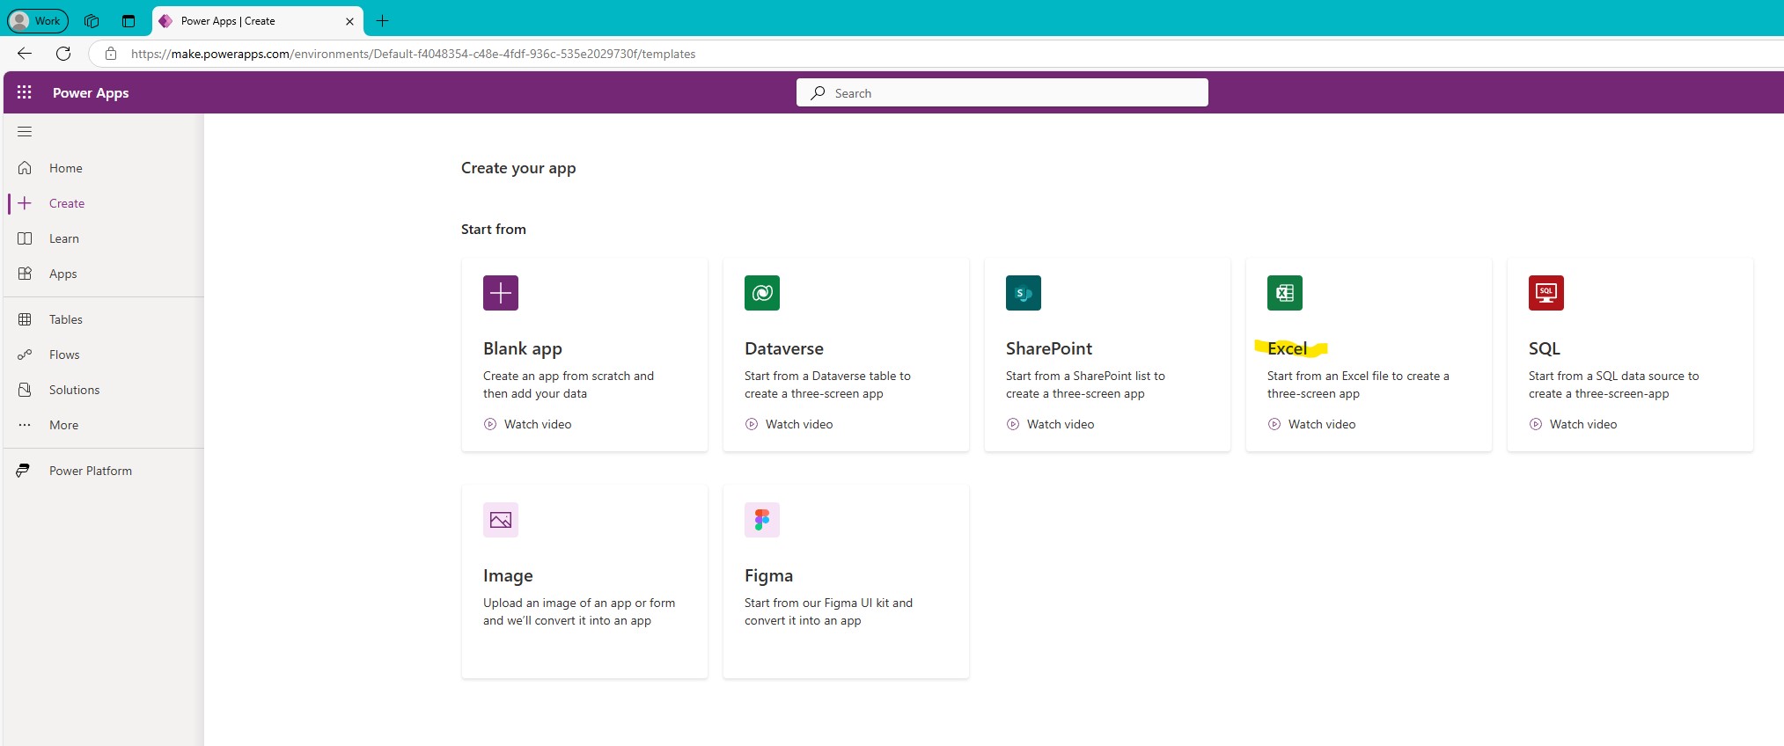The height and width of the screenshot is (746, 1784).
Task: Click the More ellipsis icon
Action: [x=25, y=425]
